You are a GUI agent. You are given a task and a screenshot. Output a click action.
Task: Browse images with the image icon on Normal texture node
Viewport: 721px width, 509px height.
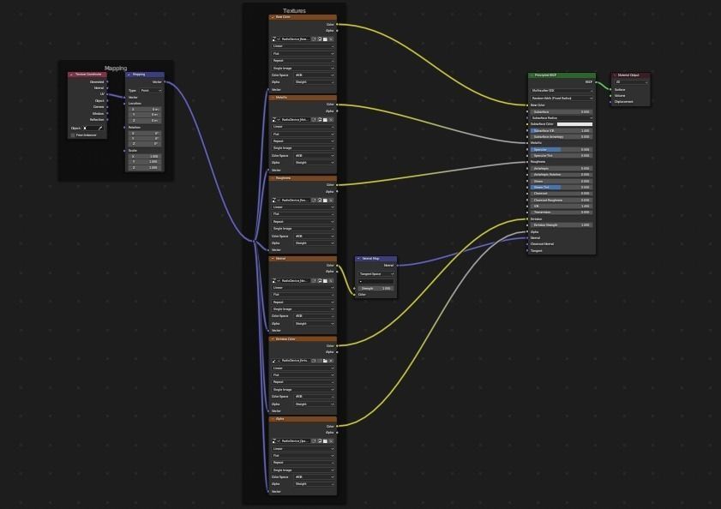(275, 280)
